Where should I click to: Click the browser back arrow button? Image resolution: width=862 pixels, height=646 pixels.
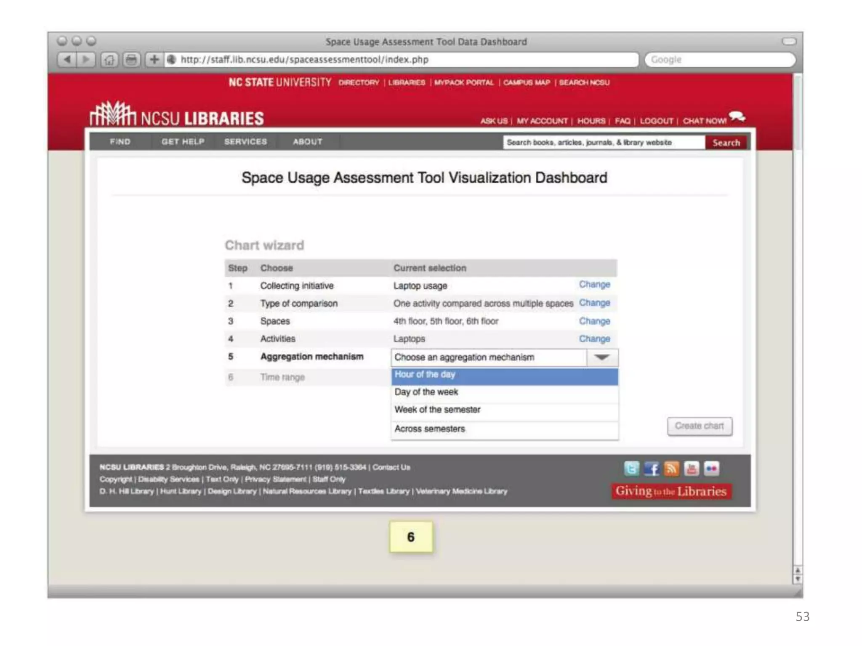click(x=67, y=60)
